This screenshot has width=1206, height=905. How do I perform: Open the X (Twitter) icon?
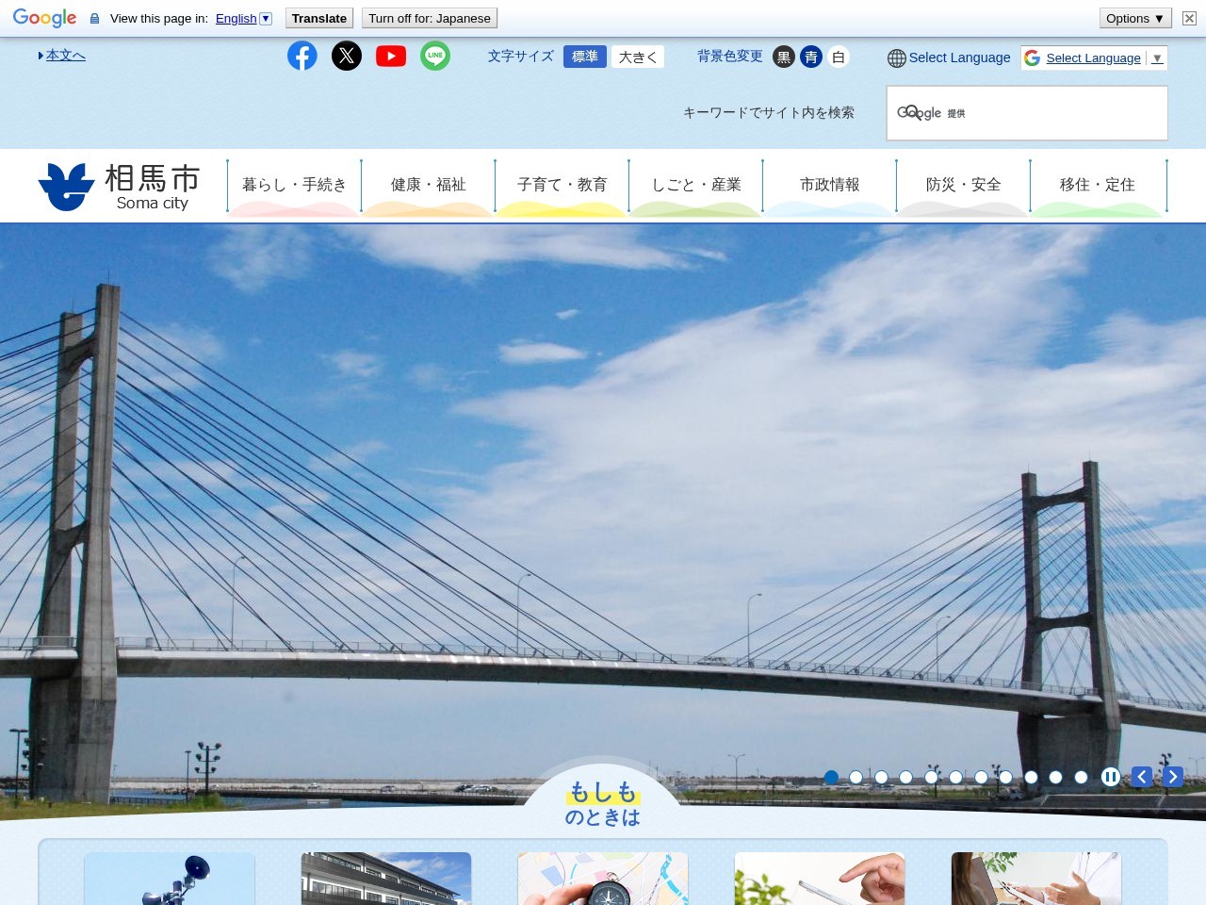pos(347,56)
